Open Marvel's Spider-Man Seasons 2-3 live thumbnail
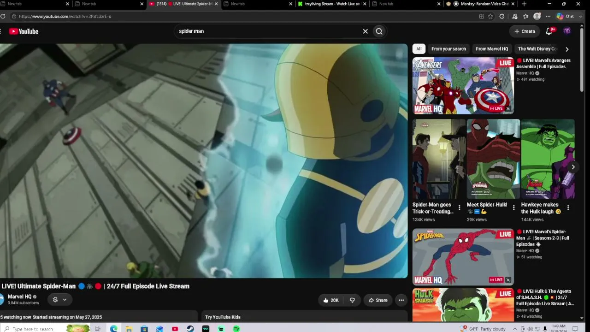 (x=463, y=257)
